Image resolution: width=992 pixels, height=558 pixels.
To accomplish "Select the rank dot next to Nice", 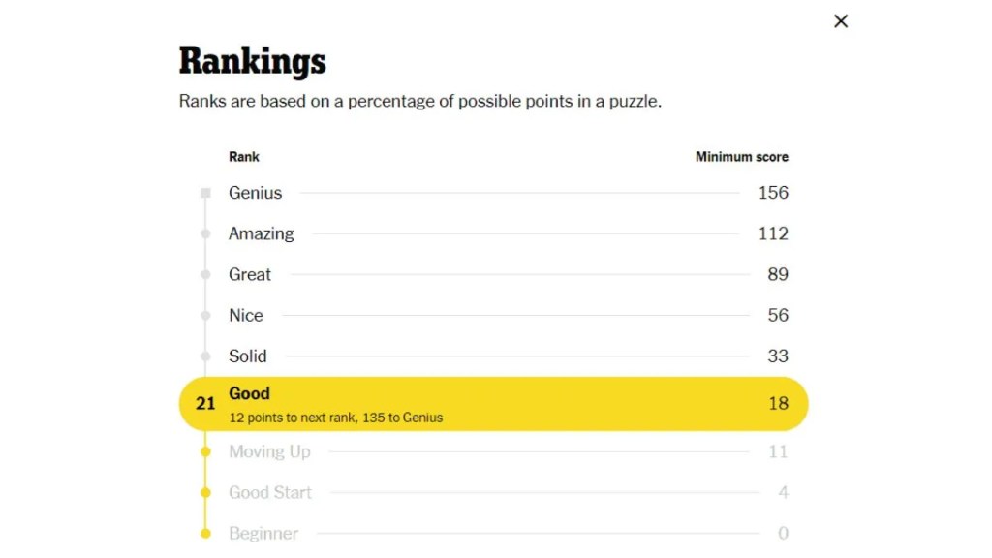I will [205, 315].
